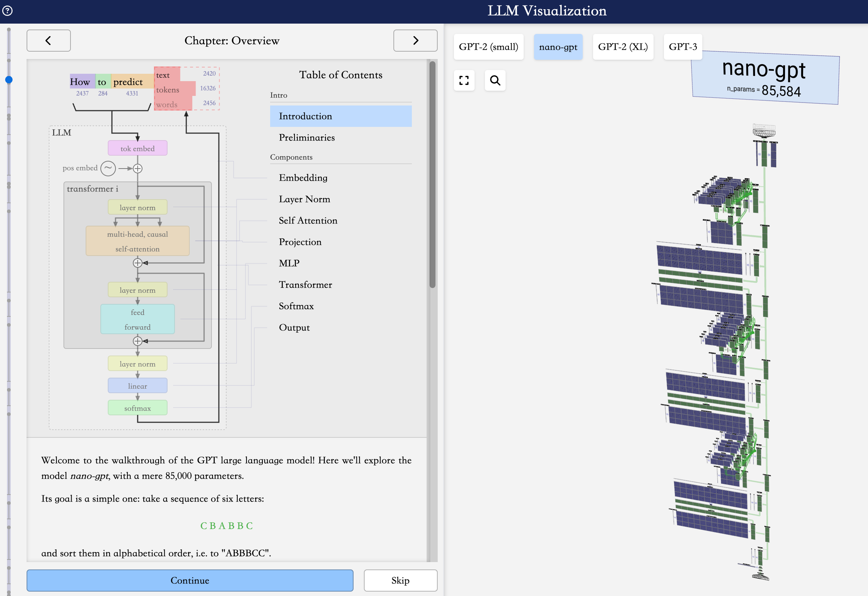Screen dimensions: 868x596
Task: Click the help question mark icon
Action: 7,10
